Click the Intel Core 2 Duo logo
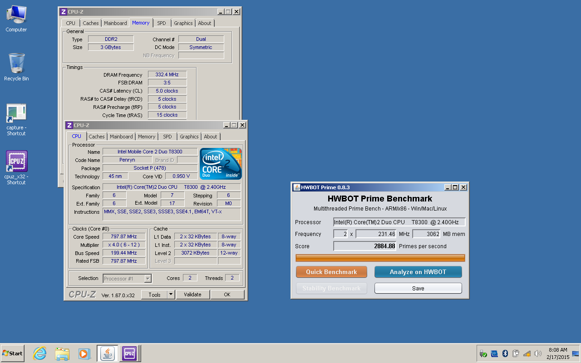581x363 pixels. pyautogui.click(x=221, y=164)
